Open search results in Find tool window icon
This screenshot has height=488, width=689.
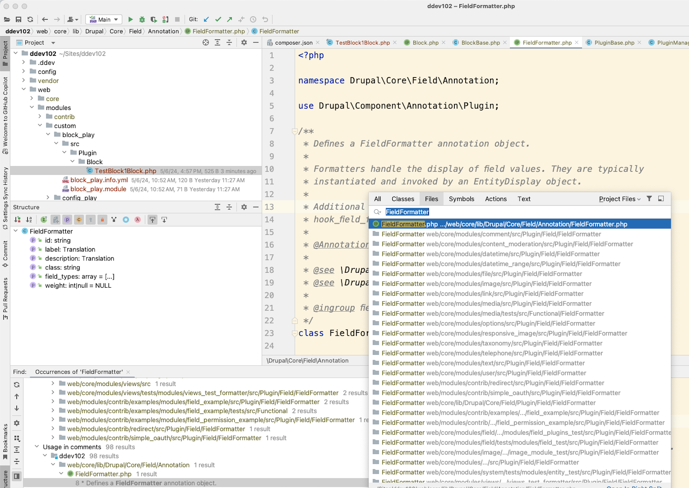[661, 199]
